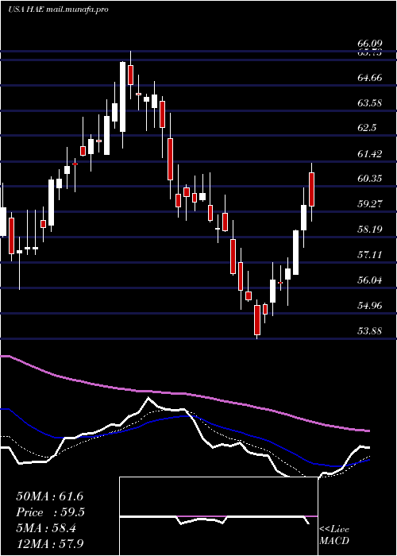Click the tall white candlestick peaking near 65.7
397x556 pixels.
tap(122, 97)
